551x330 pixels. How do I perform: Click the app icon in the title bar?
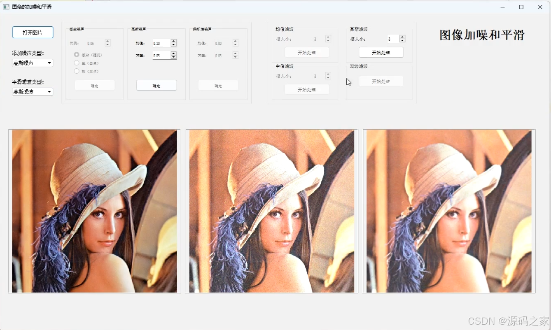pyautogui.click(x=6, y=7)
